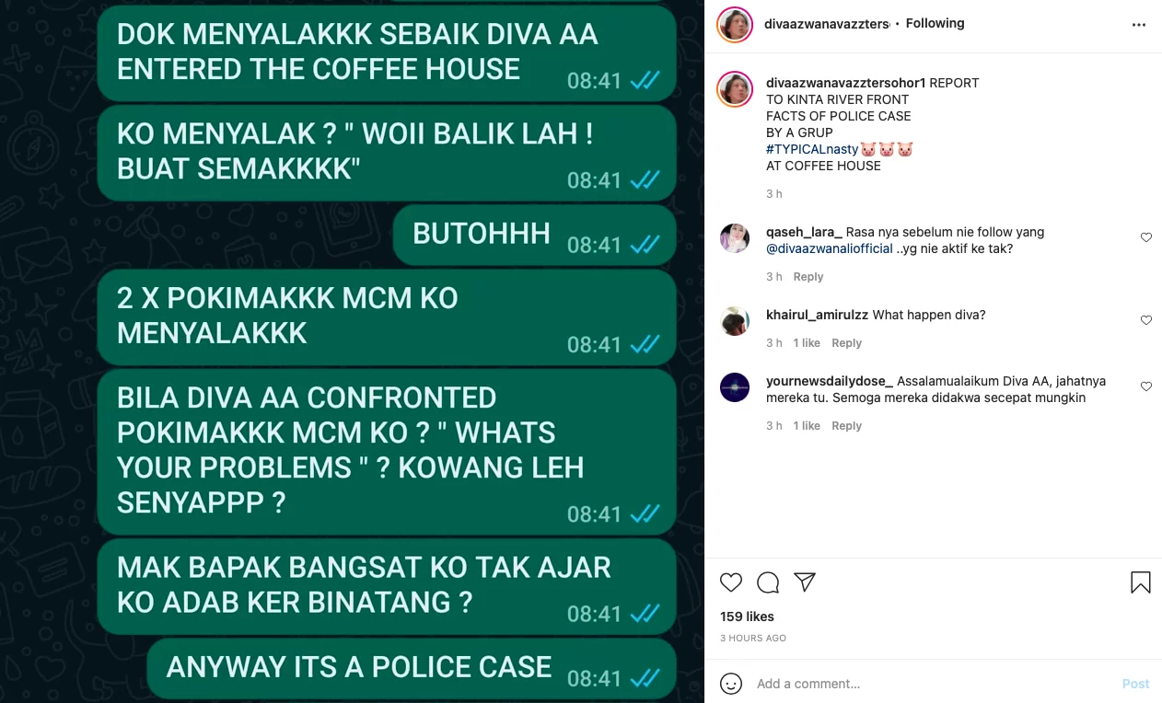Reply to khairul_amirulzz's comment

pyautogui.click(x=846, y=343)
